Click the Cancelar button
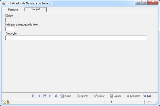160x106 pixels. [133, 96]
